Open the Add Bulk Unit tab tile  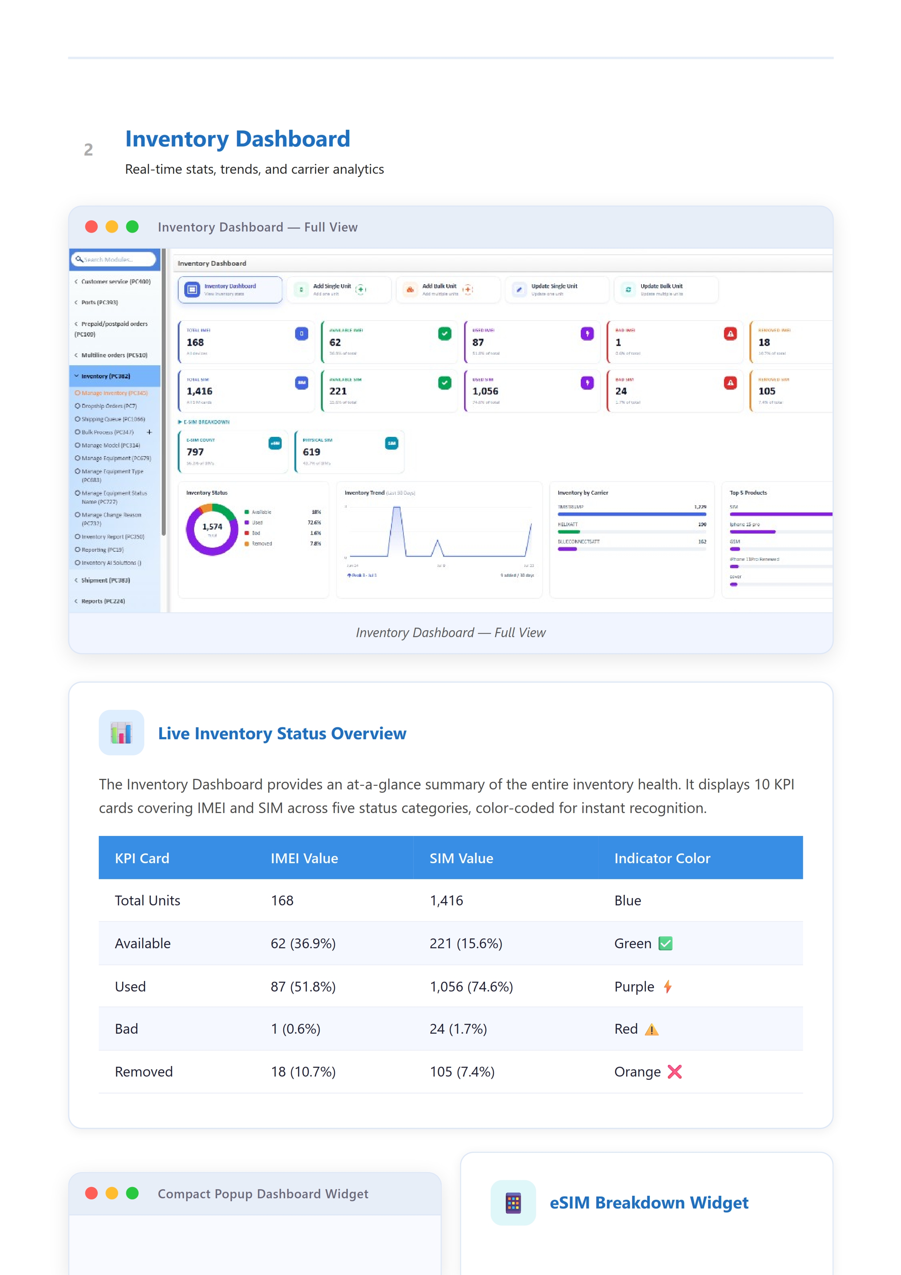click(449, 289)
